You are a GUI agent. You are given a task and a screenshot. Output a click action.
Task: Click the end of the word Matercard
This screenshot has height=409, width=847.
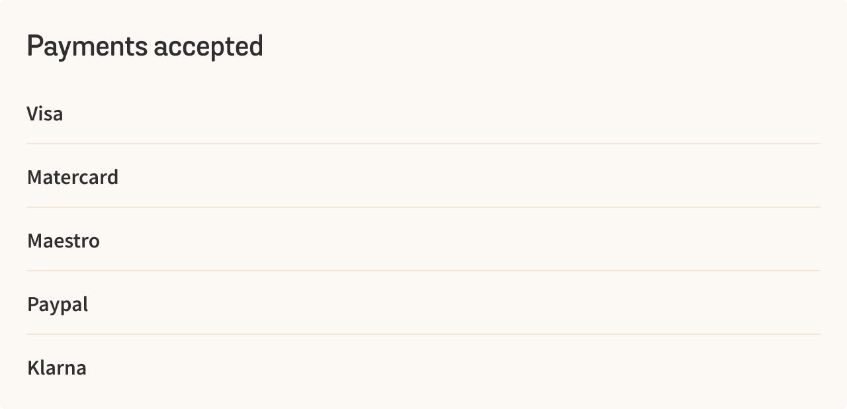pyautogui.click(x=114, y=177)
